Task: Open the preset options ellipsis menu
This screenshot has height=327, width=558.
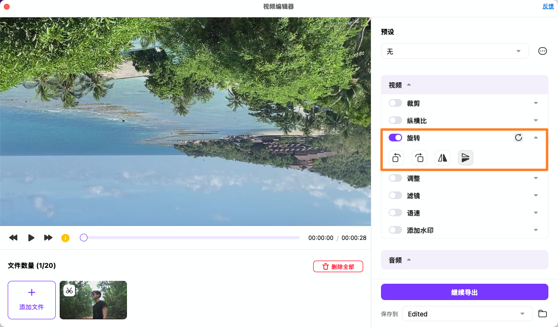Action: (543, 50)
